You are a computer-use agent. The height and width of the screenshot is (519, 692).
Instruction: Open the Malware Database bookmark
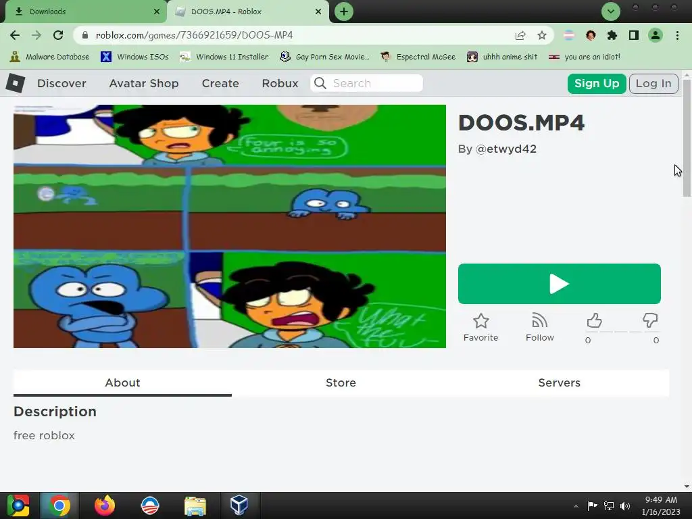pos(49,57)
